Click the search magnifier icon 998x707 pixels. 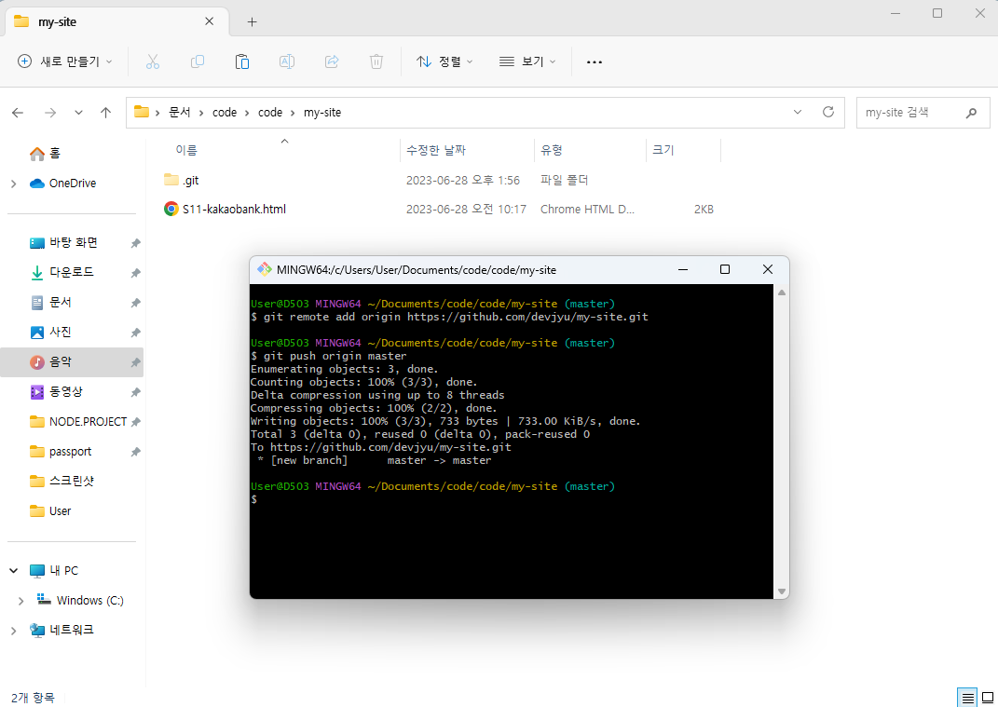click(971, 113)
